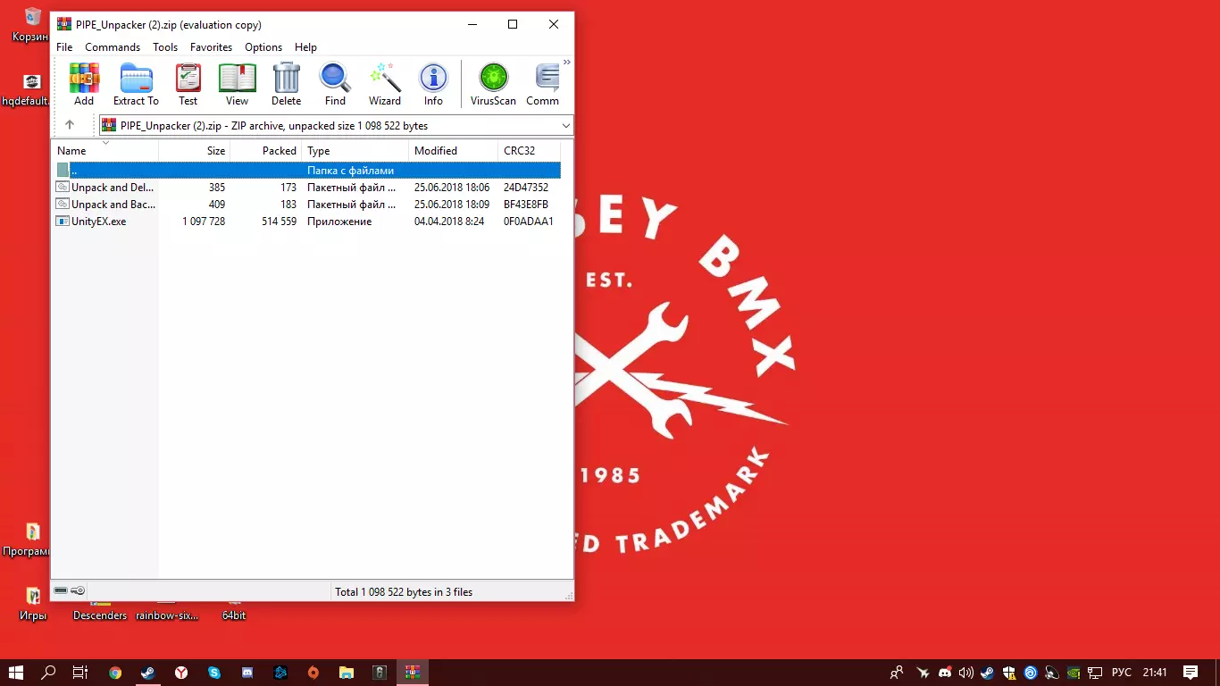Viewport: 1220px width, 686px height.
Task: Sort files by Name column header
Action: (x=105, y=151)
